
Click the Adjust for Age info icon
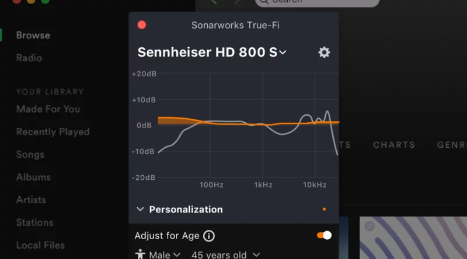pyautogui.click(x=209, y=236)
